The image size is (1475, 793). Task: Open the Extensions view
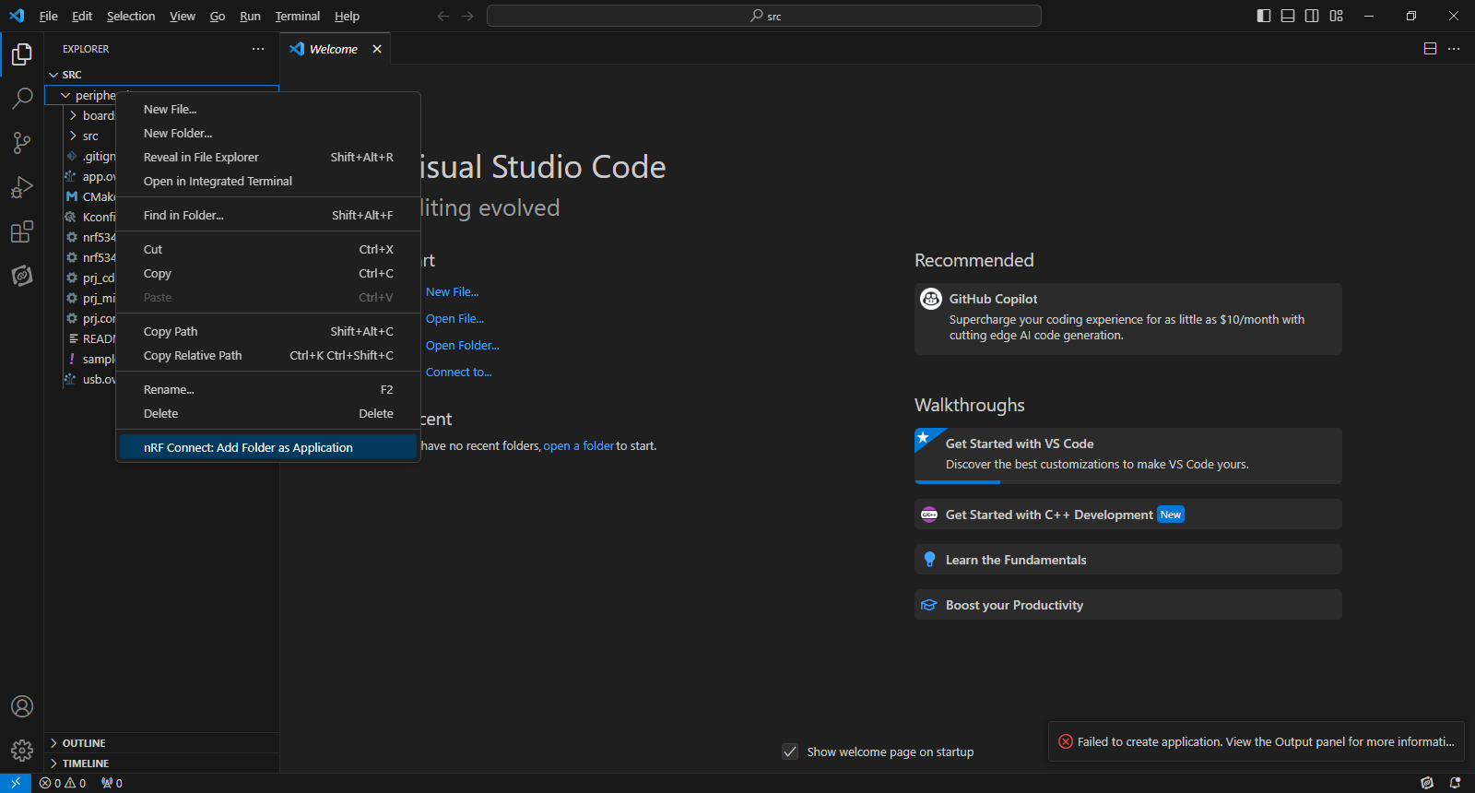[x=22, y=231]
